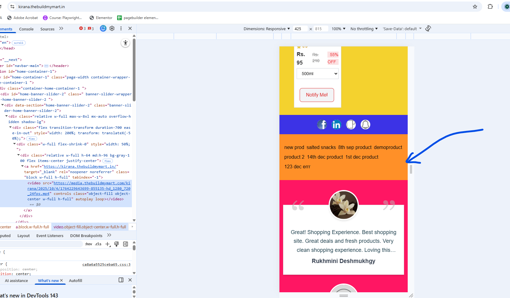Toggle the :hov element state panel
The height and width of the screenshot is (298, 510).
pyautogui.click(x=88, y=244)
